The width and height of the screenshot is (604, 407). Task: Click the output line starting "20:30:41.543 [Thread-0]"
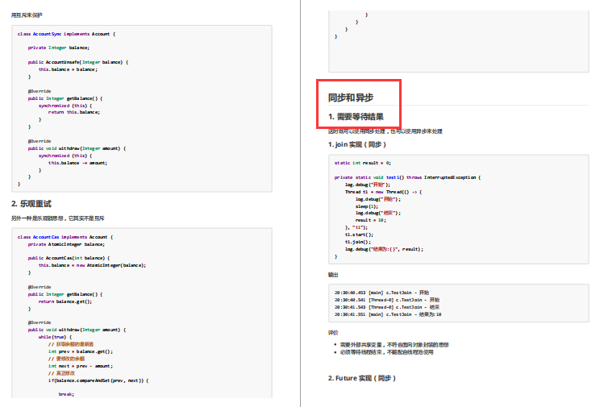point(387,307)
